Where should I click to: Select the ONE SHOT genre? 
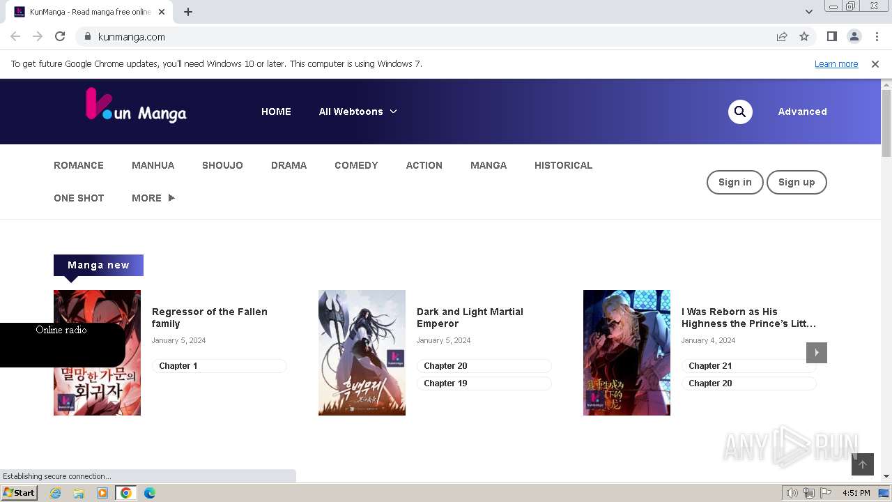tap(79, 198)
